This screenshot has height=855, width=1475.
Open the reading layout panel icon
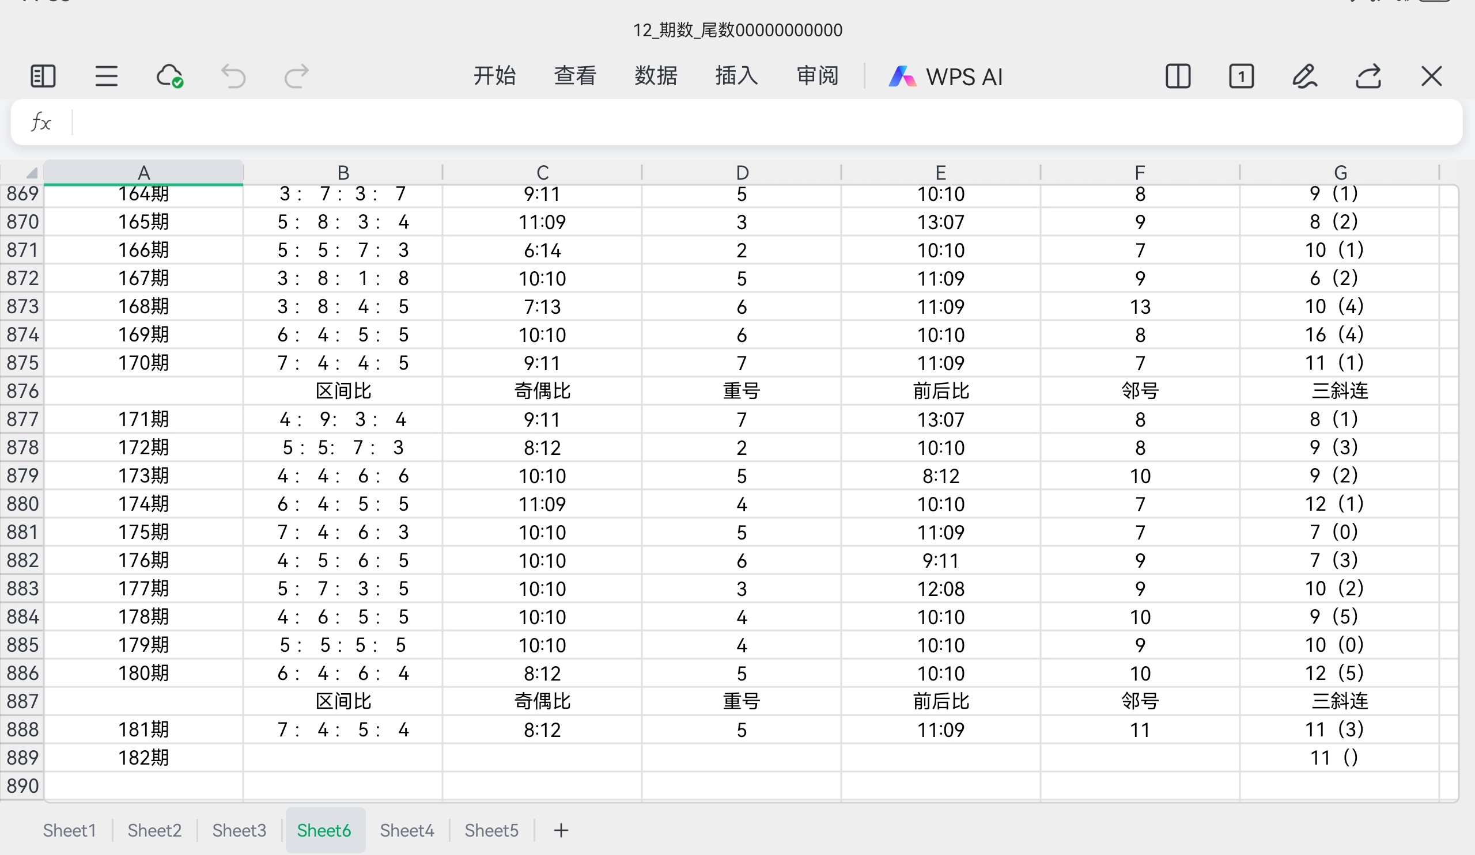coord(43,77)
